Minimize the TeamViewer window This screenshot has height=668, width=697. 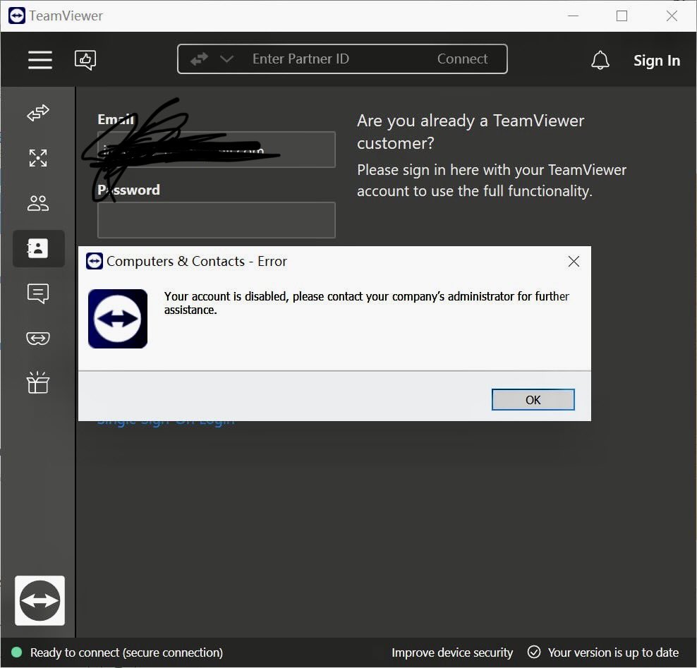pos(574,16)
